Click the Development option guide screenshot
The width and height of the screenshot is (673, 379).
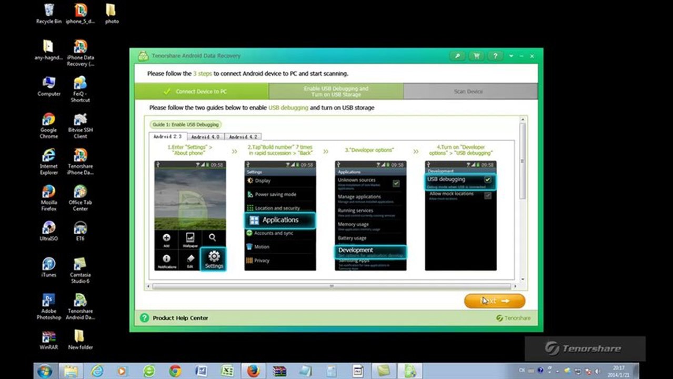click(370, 216)
